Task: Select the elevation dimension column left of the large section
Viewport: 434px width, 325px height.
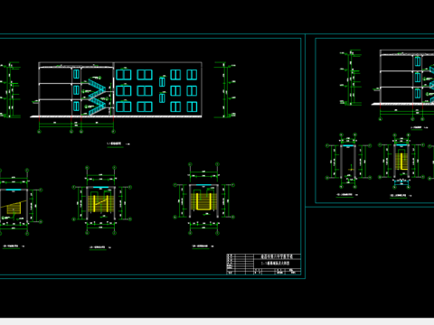Action: coord(10,89)
